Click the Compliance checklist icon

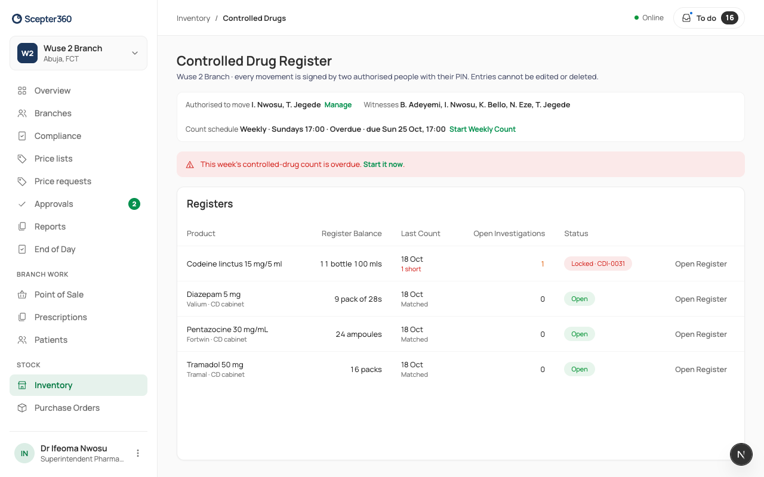tap(22, 136)
